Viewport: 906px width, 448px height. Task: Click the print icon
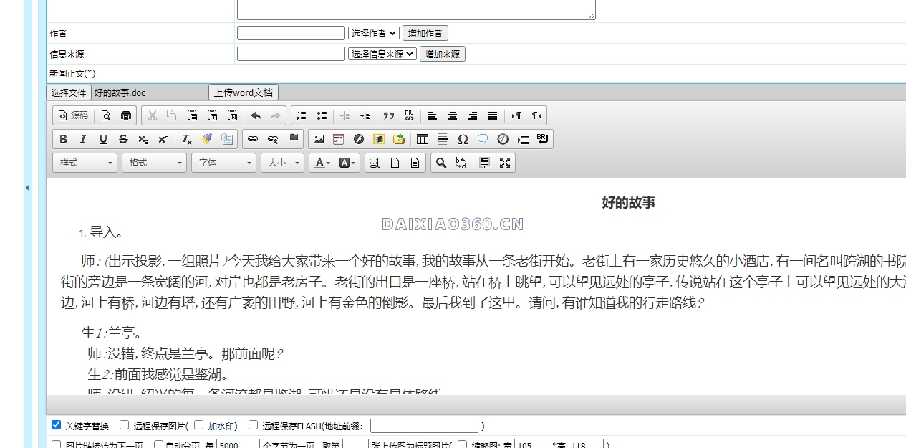pos(126,115)
